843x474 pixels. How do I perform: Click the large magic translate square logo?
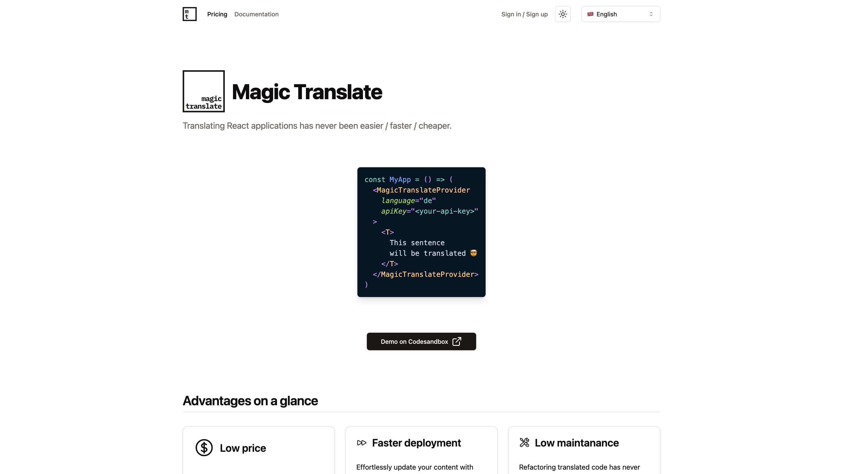pyautogui.click(x=203, y=91)
